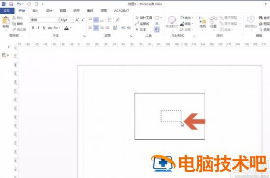
Task: Click the Align Right icon
Action: 102,27
